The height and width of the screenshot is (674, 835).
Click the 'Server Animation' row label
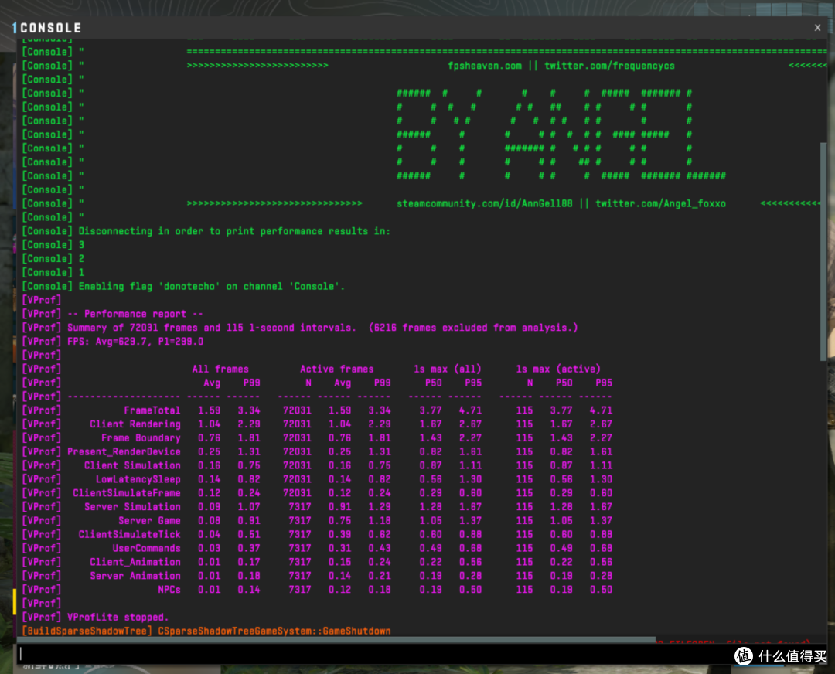135,576
